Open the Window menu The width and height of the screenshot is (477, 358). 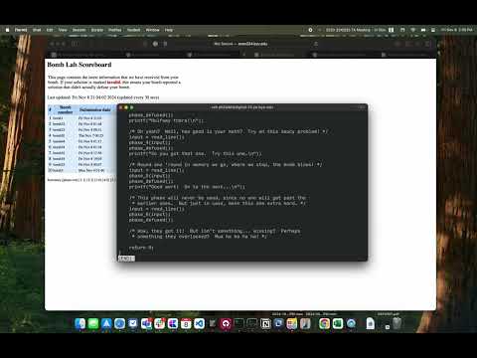(152, 30)
